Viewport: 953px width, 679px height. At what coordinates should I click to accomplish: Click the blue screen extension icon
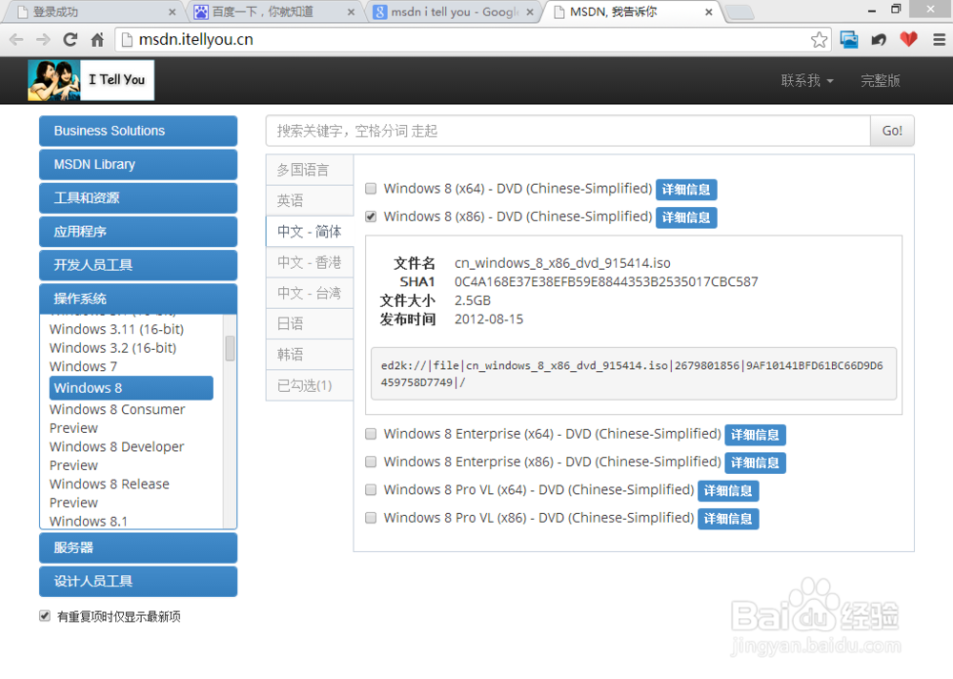[849, 40]
